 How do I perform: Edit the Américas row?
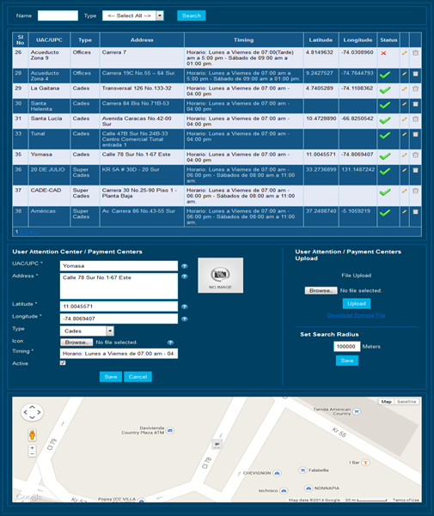click(404, 211)
